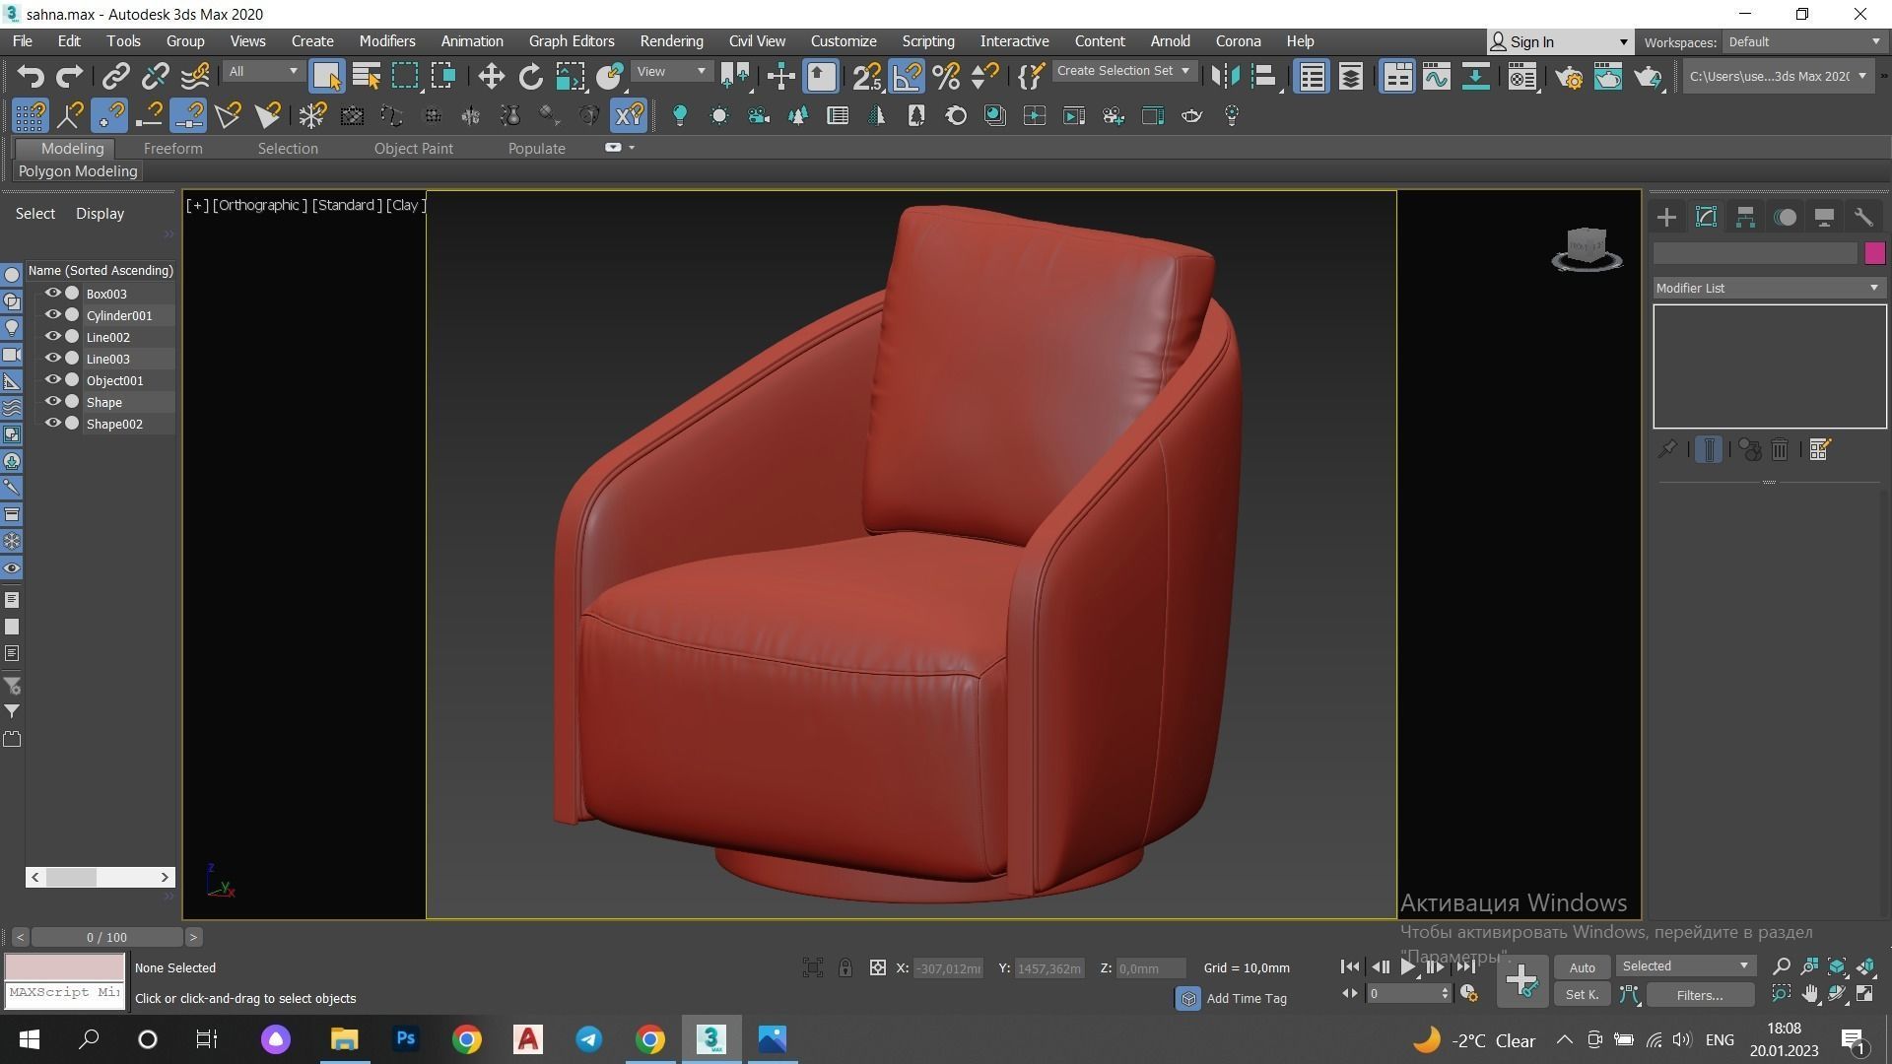
Task: Open the Sign In dropdown arrow
Action: 1623,42
